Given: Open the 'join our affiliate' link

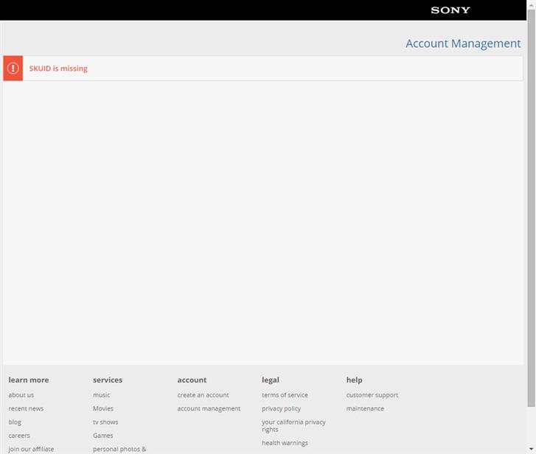Looking at the screenshot, I should [31, 450].
